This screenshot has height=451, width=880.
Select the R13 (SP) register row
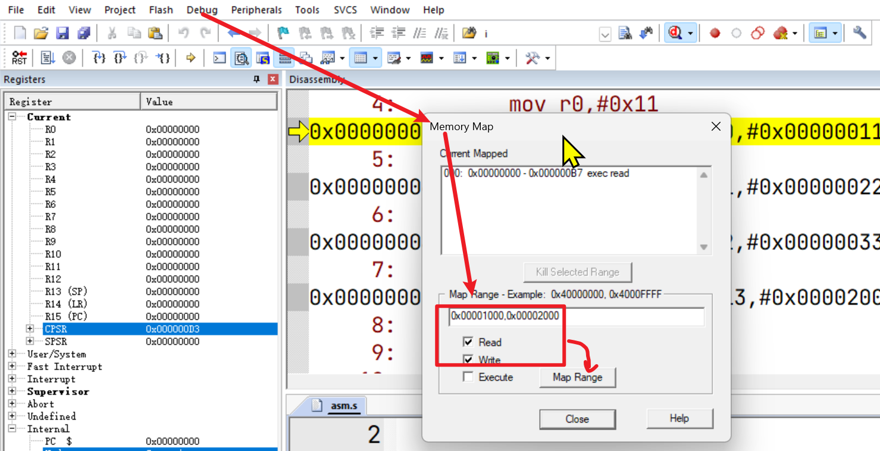pyautogui.click(x=142, y=291)
